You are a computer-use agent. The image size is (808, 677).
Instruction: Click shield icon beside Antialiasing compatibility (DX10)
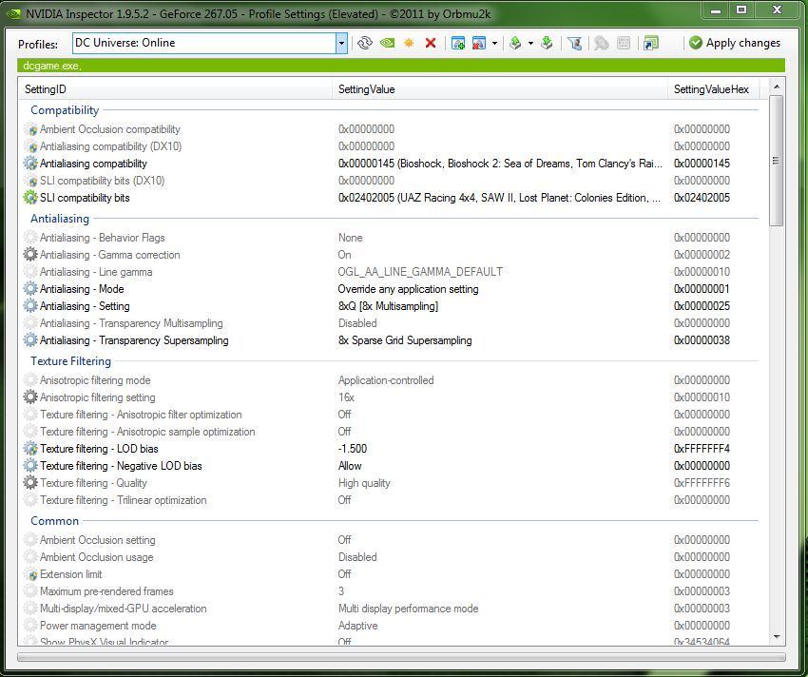click(x=31, y=146)
